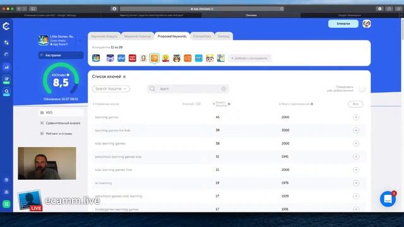This screenshot has height=227, width=404.
Task: Click the circular sidebar icon above the profile icon
Action: 6,180
